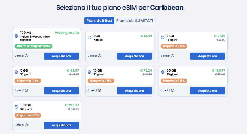Buy the 3 GB 15-day plan
Viewport: 247px width, 134px height.
point(207,56)
